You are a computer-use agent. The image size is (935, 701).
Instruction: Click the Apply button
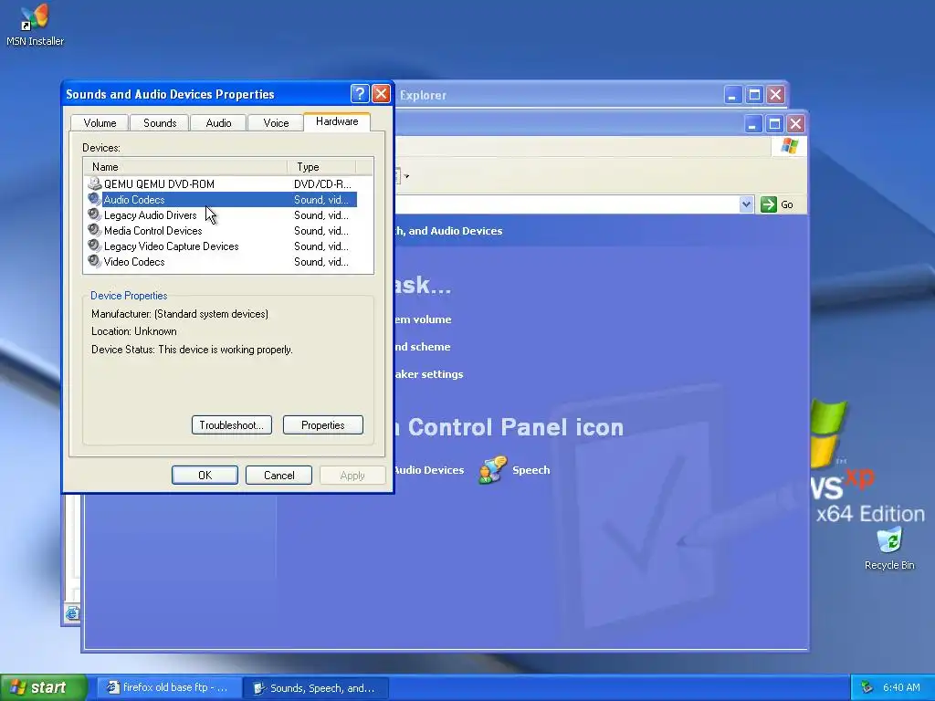[x=352, y=475]
